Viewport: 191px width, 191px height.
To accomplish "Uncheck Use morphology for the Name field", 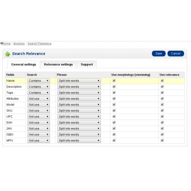I will tap(114, 81).
